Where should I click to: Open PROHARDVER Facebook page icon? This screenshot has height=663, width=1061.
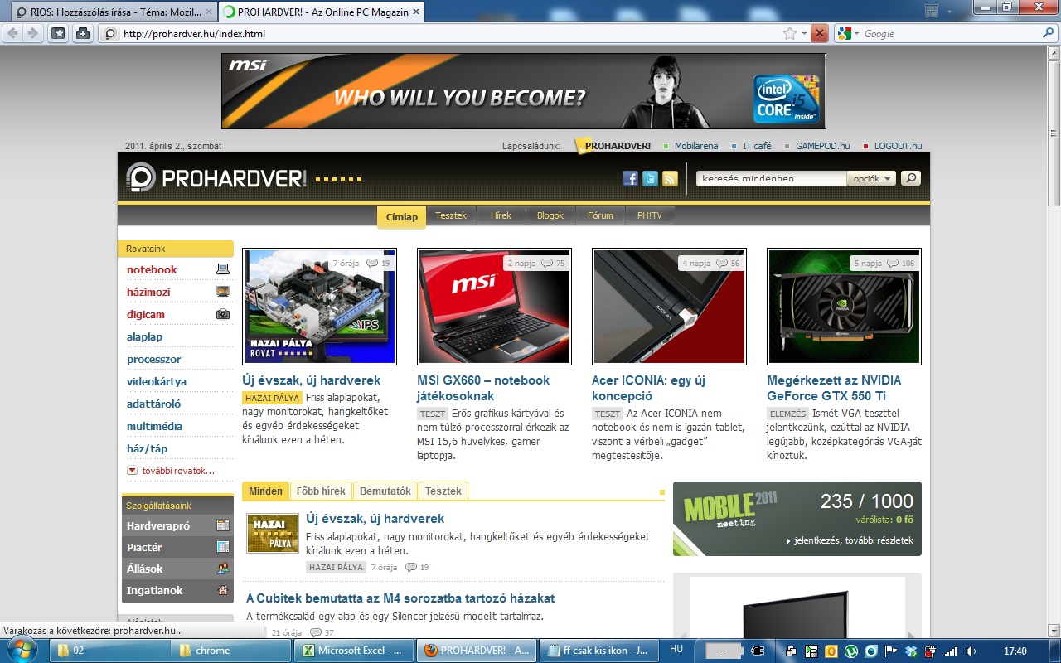point(630,178)
